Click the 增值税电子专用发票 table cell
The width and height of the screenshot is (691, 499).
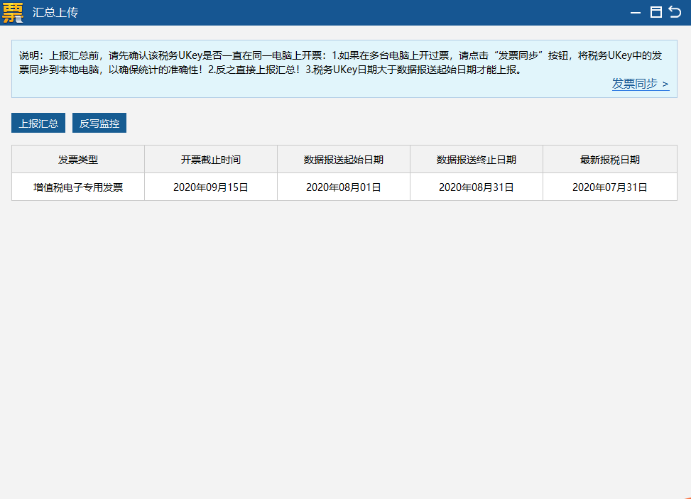(77, 187)
